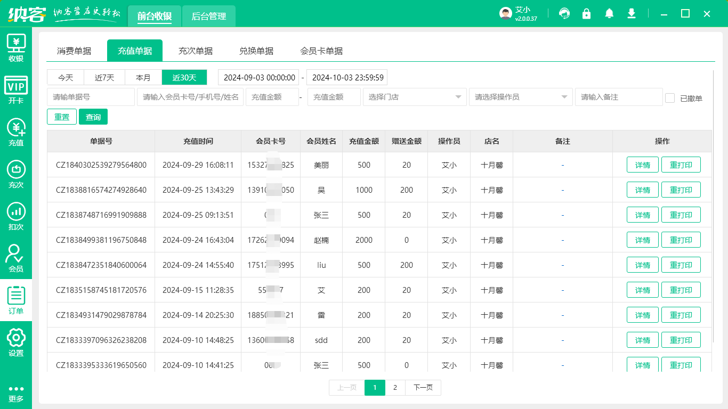Expand the 请选择操作员 dropdown
The image size is (728, 409).
coord(521,97)
